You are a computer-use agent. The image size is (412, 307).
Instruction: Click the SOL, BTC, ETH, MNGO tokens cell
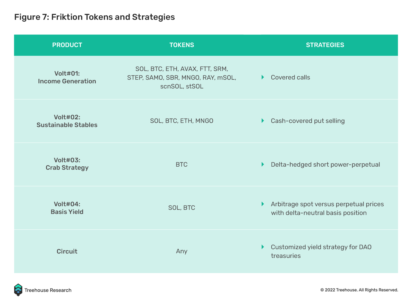[x=182, y=121]
